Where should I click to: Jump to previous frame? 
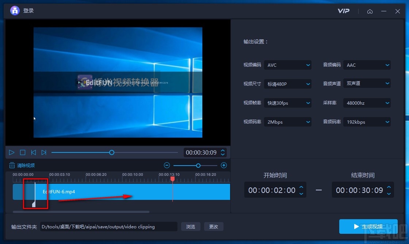[33, 152]
